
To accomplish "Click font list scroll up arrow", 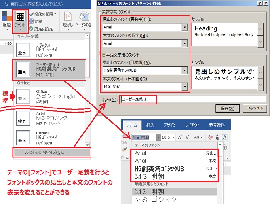I will click(x=220, y=144).
